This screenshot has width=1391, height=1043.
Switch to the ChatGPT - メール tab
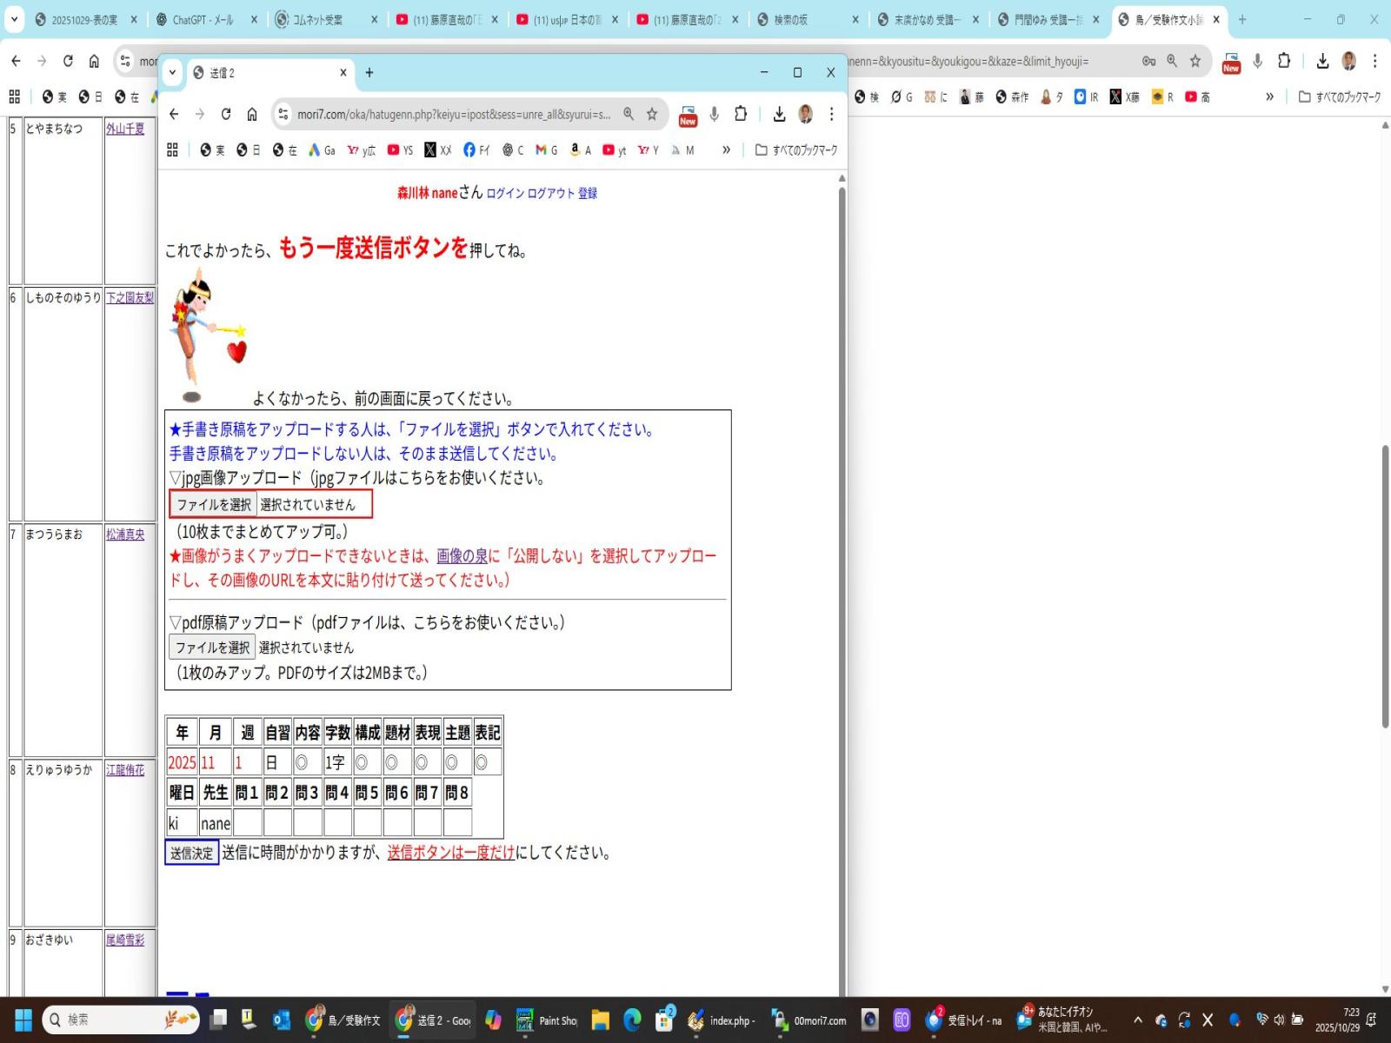202,19
